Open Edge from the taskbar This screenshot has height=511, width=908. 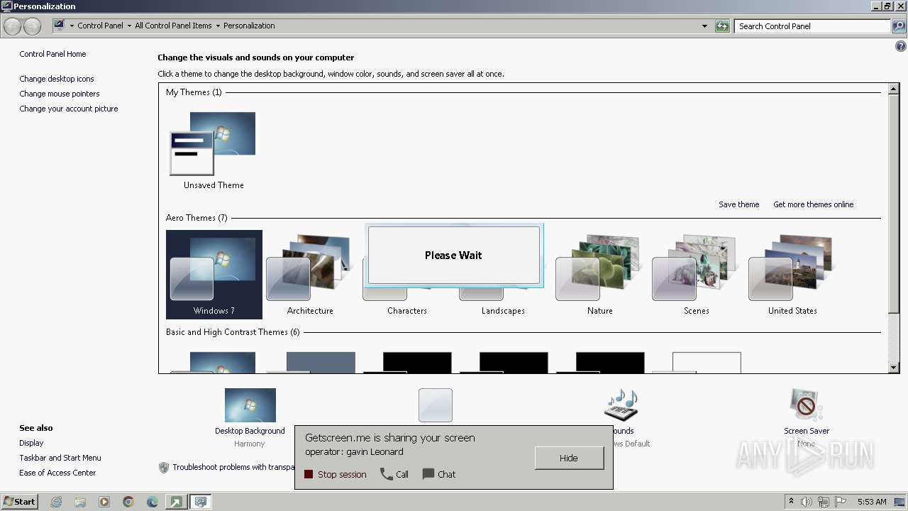click(x=153, y=502)
